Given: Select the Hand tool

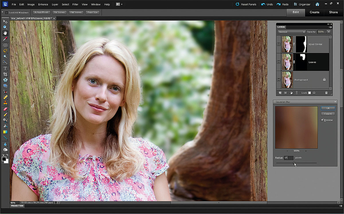Looking at the screenshot, I should (x=5, y=33).
